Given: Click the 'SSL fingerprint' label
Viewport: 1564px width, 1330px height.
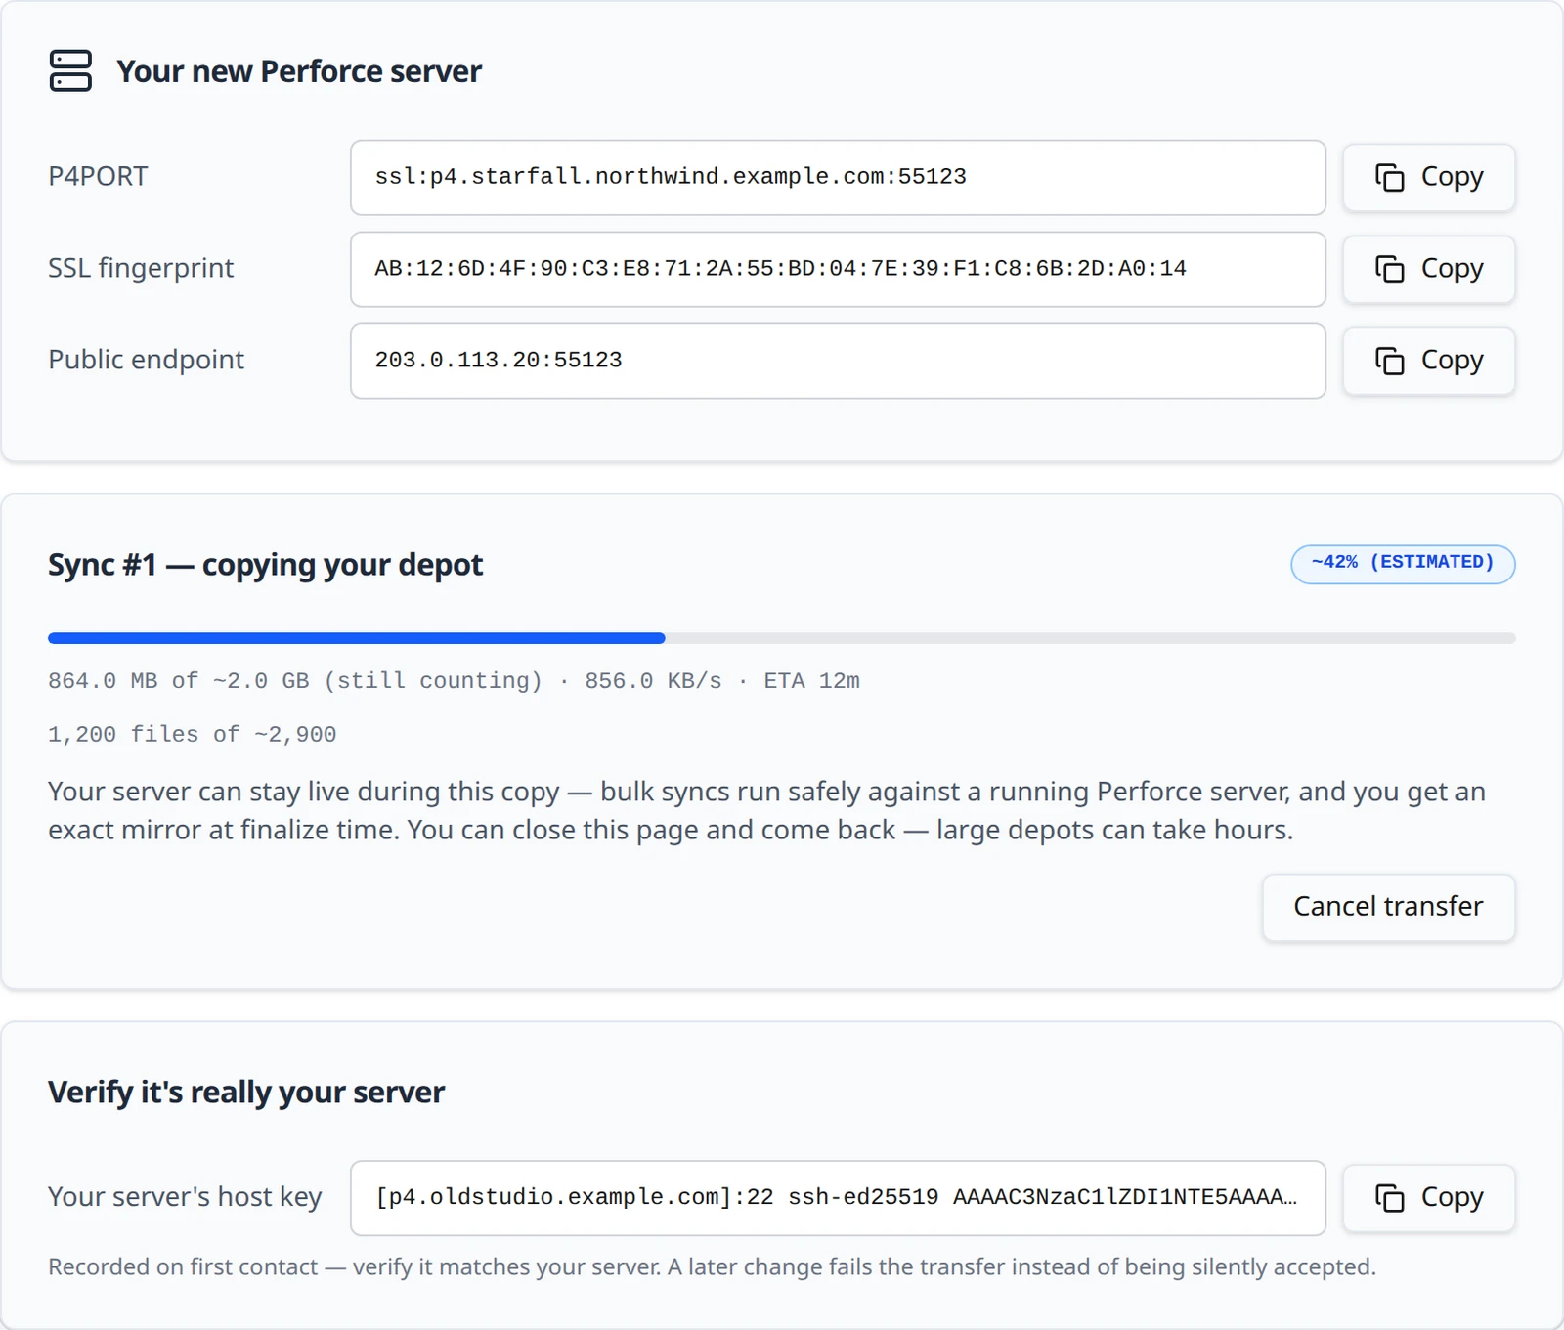Looking at the screenshot, I should point(141,268).
